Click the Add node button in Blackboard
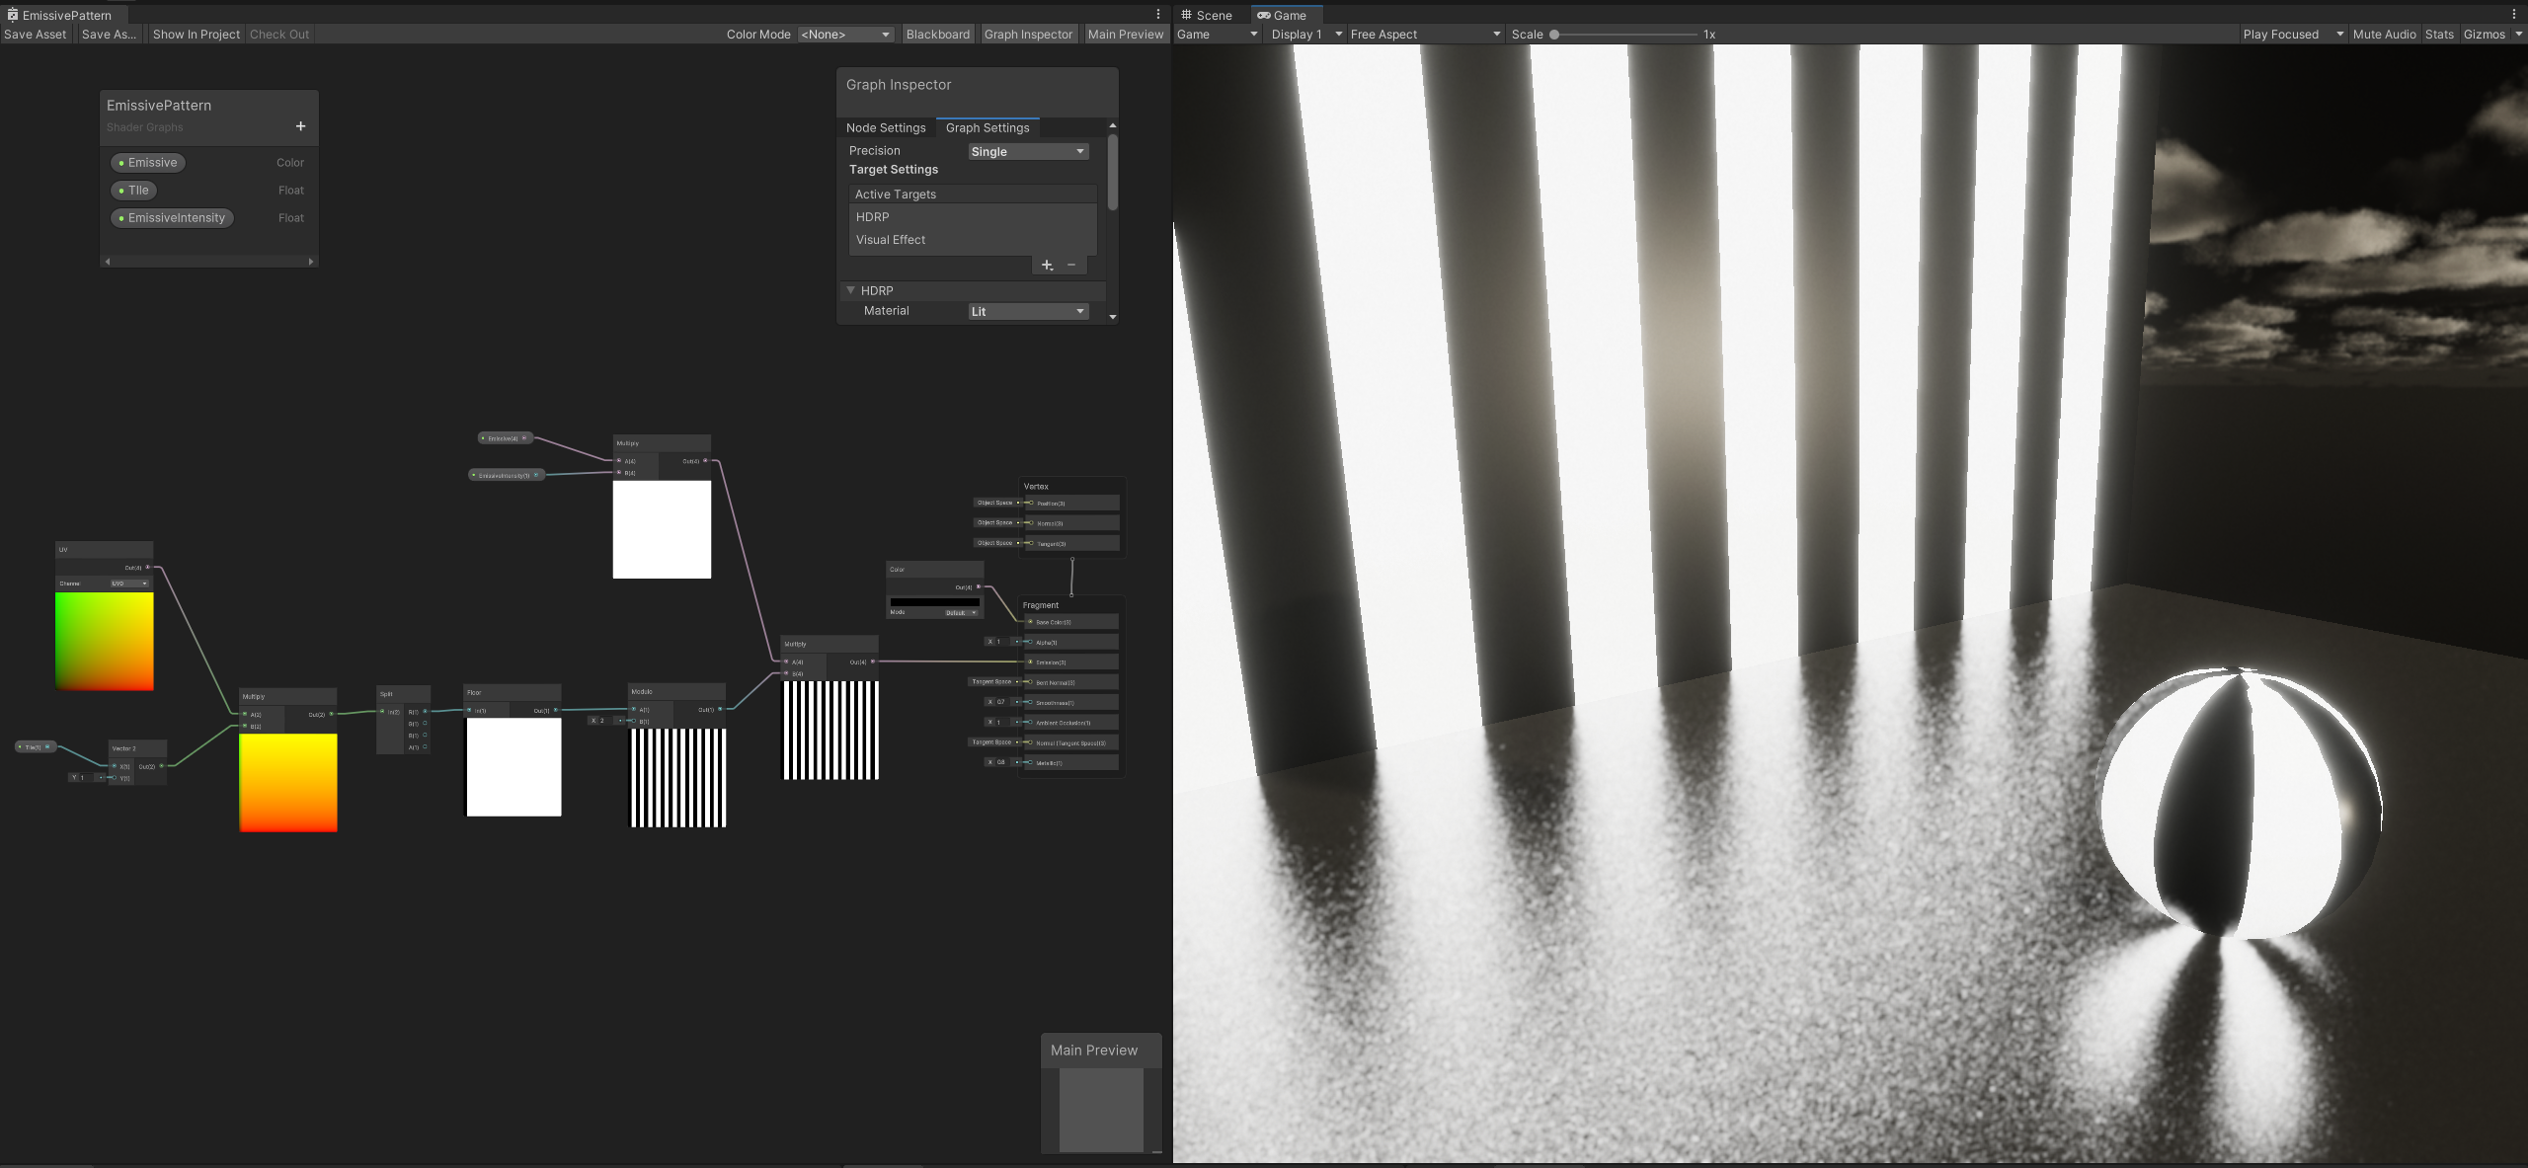2528x1168 pixels. click(300, 127)
